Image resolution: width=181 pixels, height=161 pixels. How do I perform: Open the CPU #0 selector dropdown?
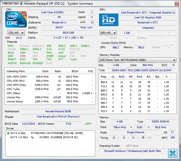[16, 33]
